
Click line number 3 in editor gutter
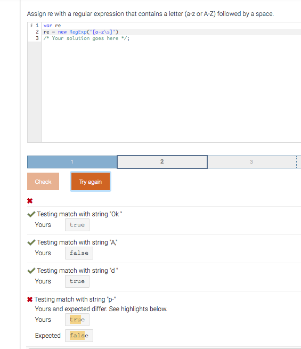coord(37,38)
